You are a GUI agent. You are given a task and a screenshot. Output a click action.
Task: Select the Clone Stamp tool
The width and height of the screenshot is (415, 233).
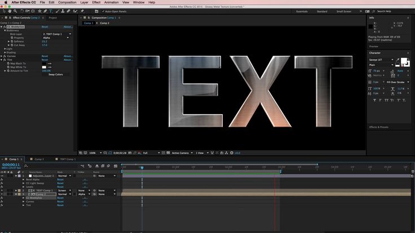(63, 11)
